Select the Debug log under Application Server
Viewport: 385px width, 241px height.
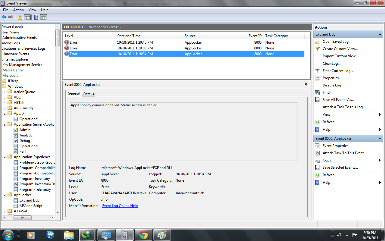(x=25, y=141)
